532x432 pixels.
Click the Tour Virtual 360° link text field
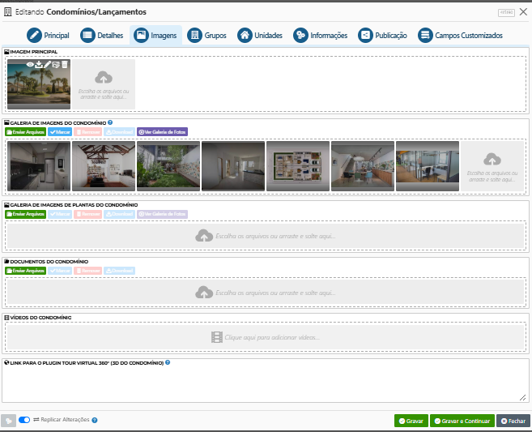click(x=265, y=384)
